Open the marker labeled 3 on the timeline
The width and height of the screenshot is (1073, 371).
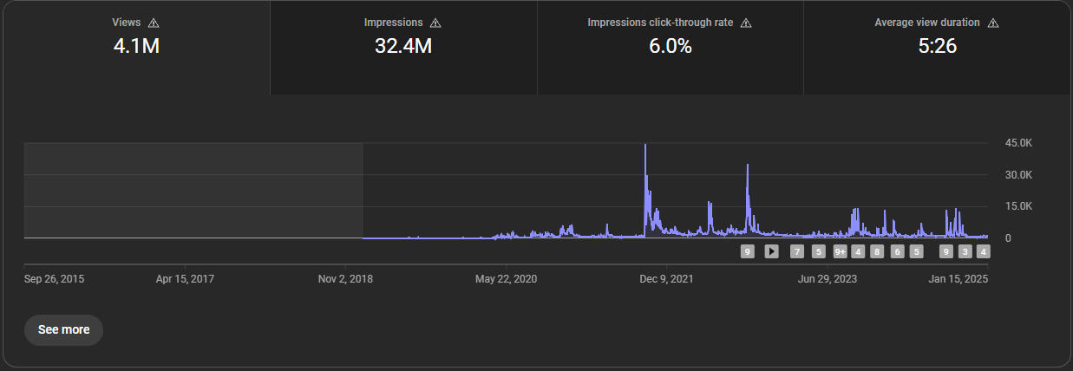[965, 251]
